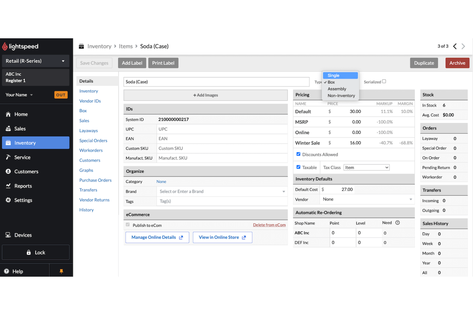The width and height of the screenshot is (473, 315).
Task: Click the Reports chart icon in sidebar
Action: coord(8,186)
